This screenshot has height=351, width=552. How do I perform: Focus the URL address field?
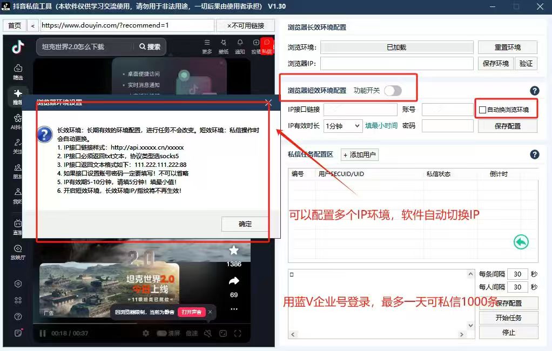point(127,25)
